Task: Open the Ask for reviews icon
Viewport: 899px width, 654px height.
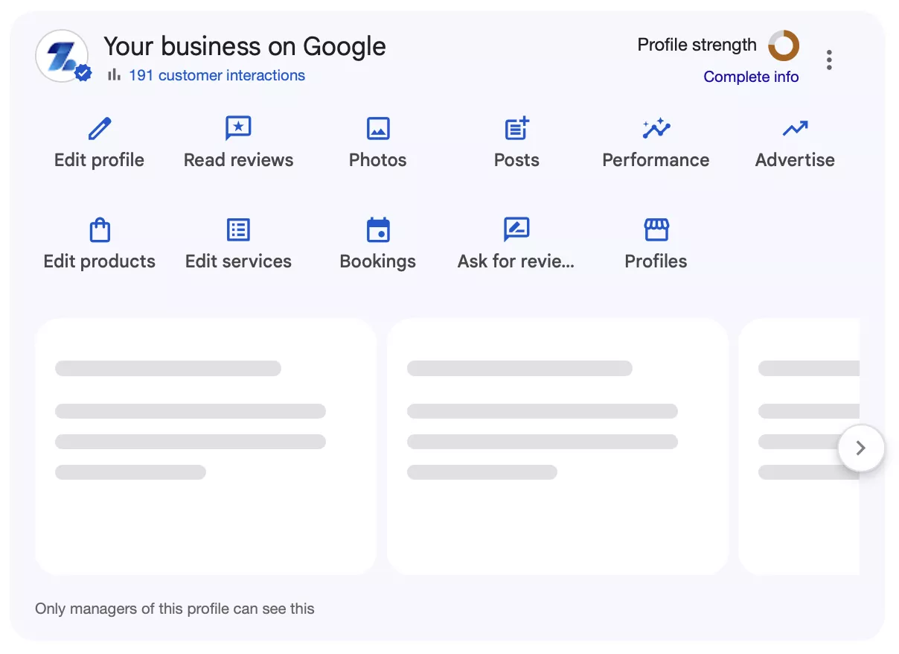Action: [x=516, y=229]
